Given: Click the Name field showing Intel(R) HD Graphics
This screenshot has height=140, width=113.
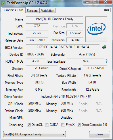Looking at the screenshot, I should (x=55, y=19).
